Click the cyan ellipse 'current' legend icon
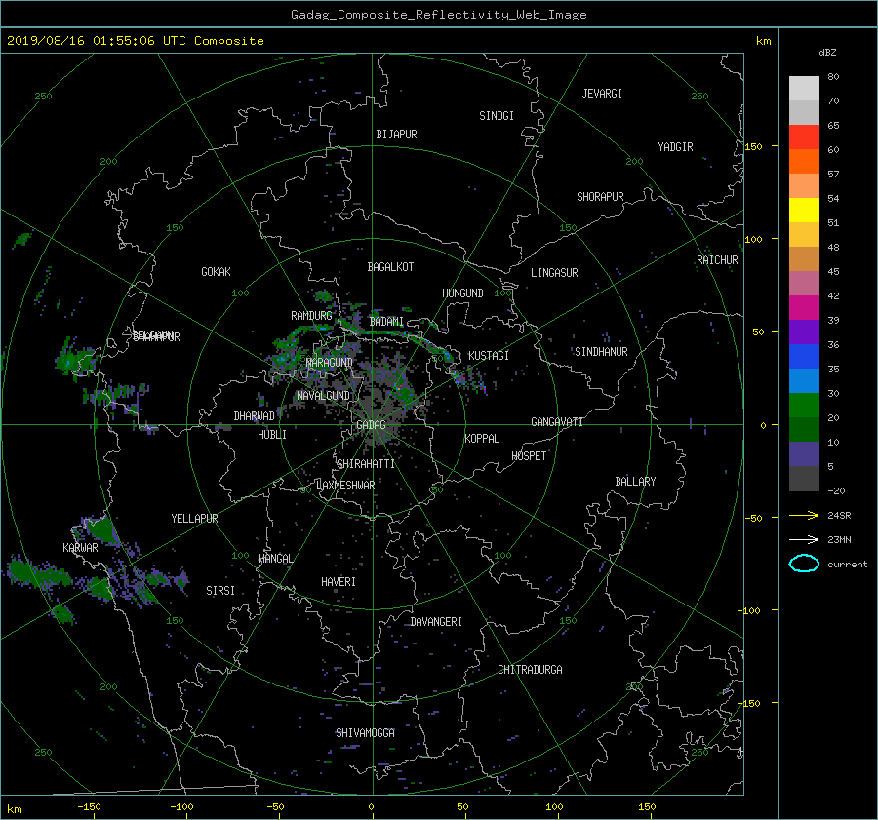Screen dimensions: 878x820 pyautogui.click(x=804, y=564)
